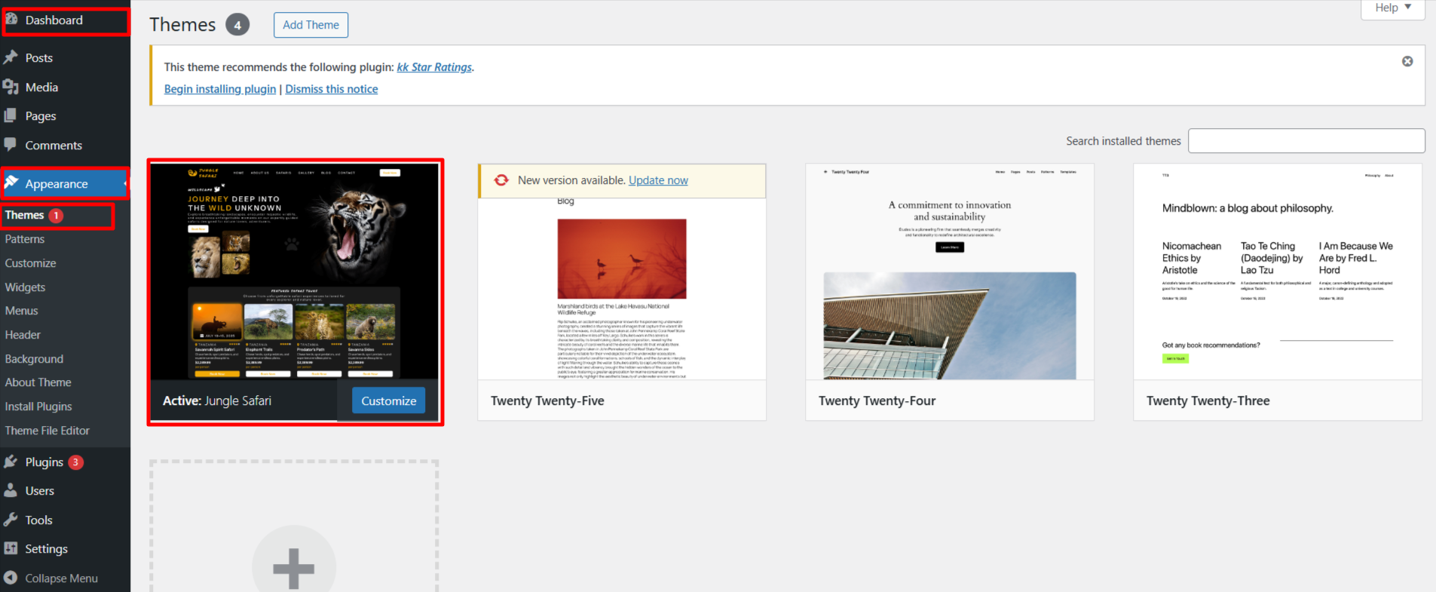Open Users menu item

click(40, 491)
